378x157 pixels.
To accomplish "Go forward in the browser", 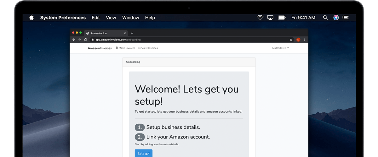I will [x=79, y=40].
